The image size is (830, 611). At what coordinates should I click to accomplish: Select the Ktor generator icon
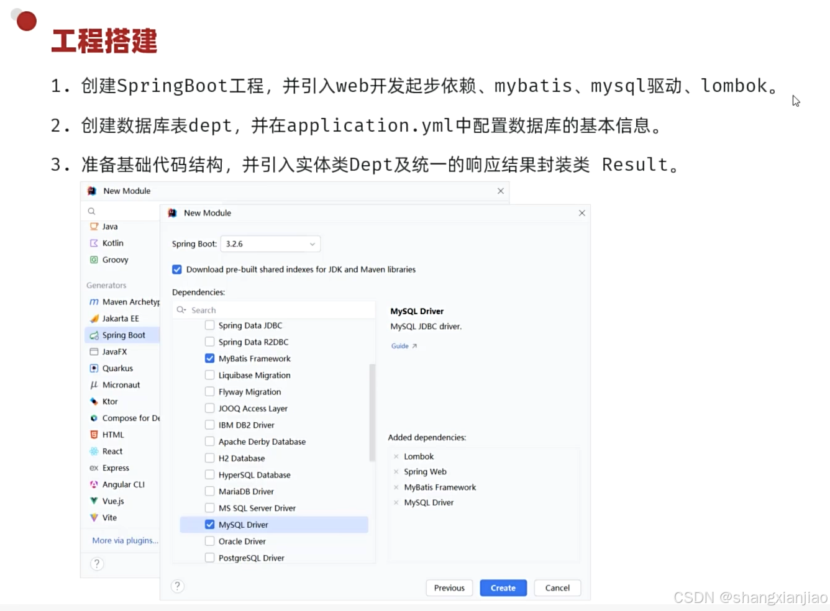[94, 402]
